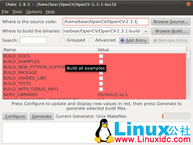Open the File menu
193x145 pixels.
(x=5, y=12)
